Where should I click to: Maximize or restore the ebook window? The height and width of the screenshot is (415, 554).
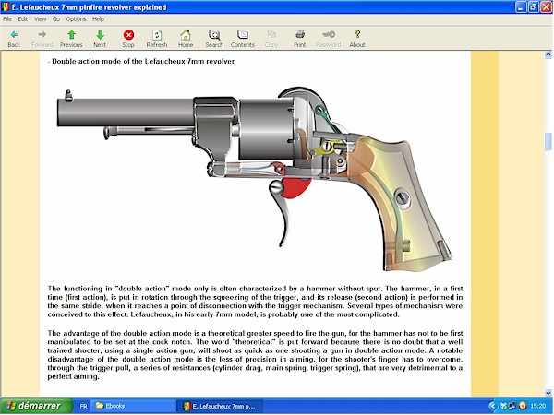(534, 7)
